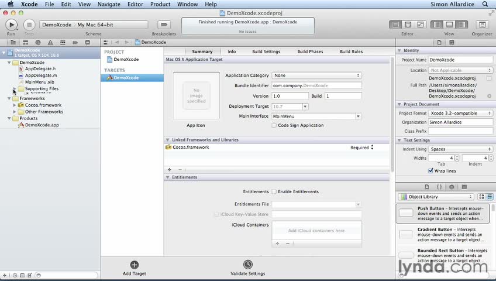496x281 pixels.
Task: Click the Bundle Identifier field
Action: click(316, 85)
